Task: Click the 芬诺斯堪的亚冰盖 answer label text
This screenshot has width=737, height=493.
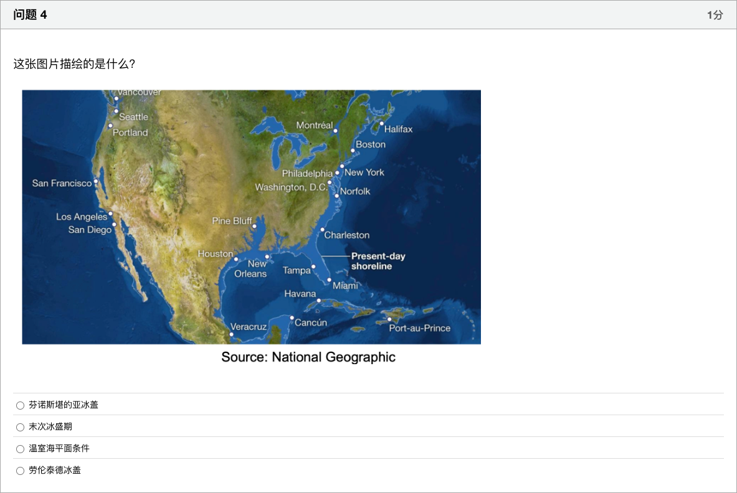Action: tap(64, 405)
